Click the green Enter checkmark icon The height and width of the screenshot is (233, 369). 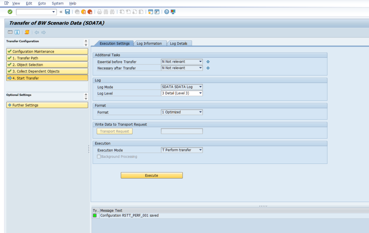point(10,12)
